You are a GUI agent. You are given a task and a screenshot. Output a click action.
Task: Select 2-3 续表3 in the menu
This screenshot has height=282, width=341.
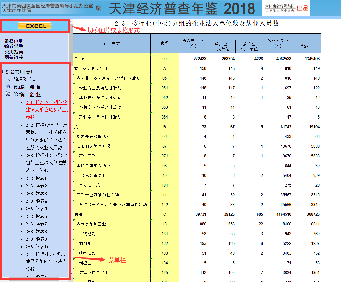click(36, 193)
